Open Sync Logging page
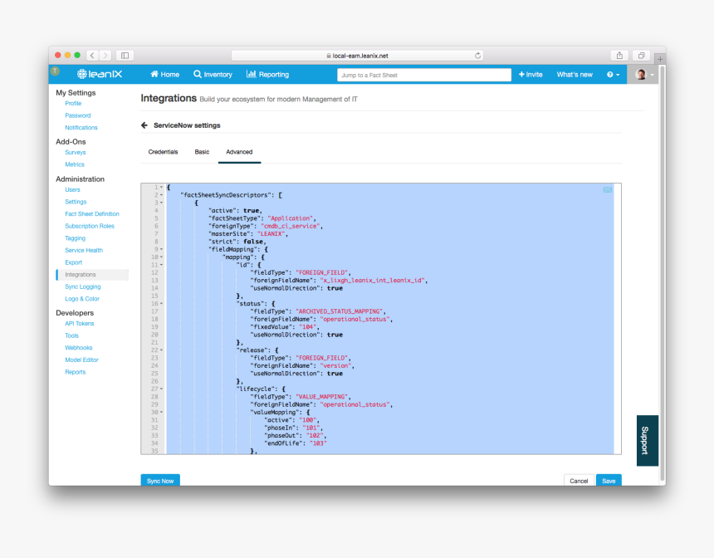 click(x=83, y=286)
